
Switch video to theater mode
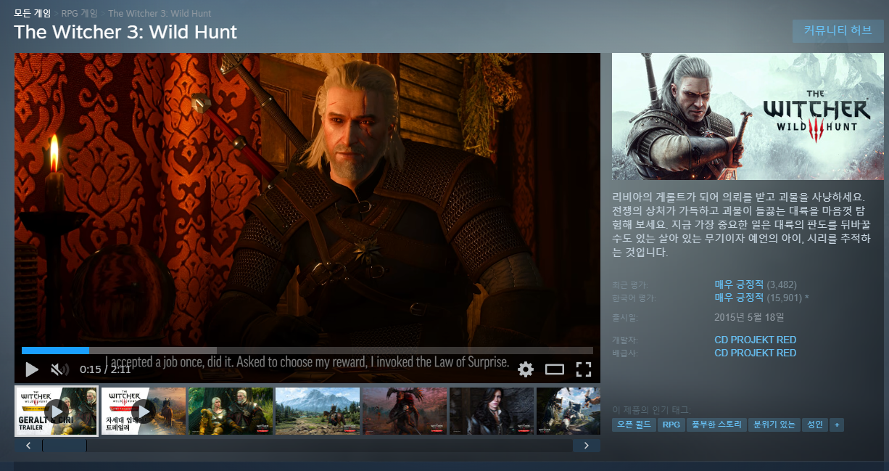pyautogui.click(x=555, y=369)
